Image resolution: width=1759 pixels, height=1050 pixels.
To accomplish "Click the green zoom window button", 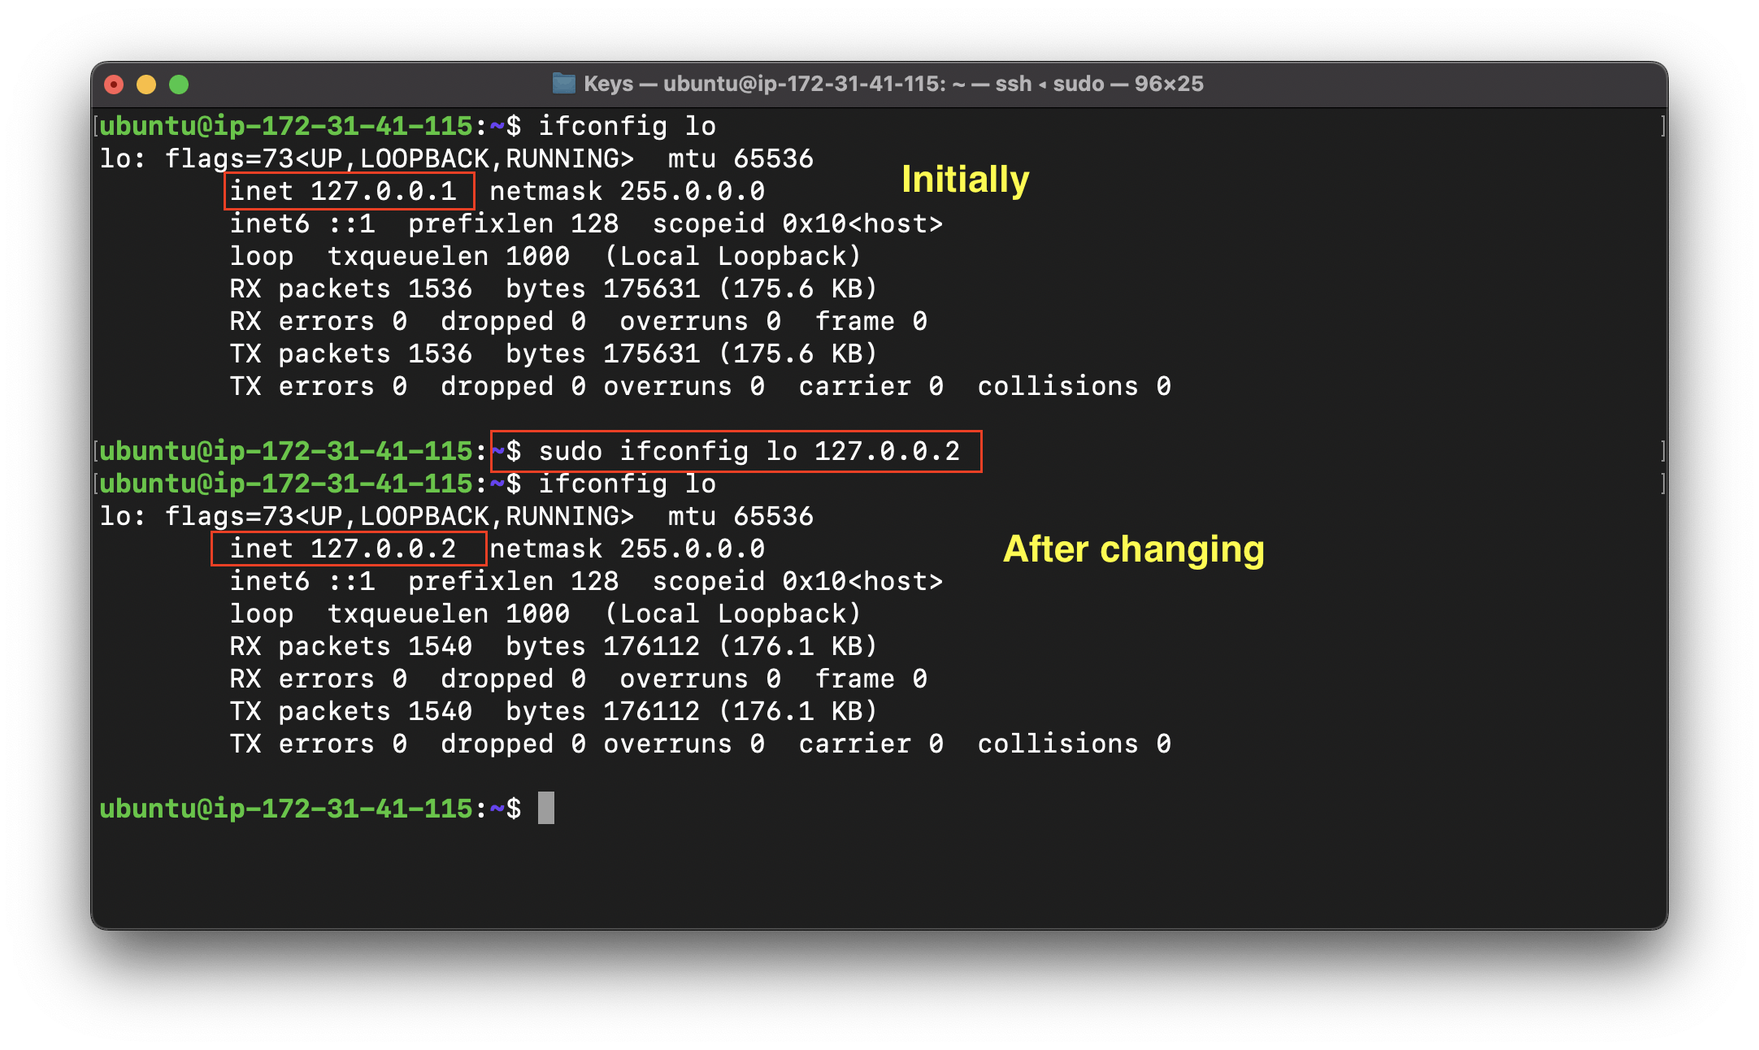I will click(179, 85).
